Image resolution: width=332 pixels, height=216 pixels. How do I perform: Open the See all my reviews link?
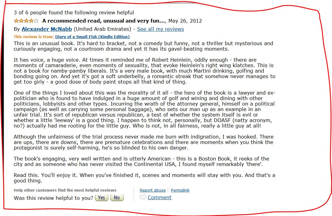[x=161, y=29]
